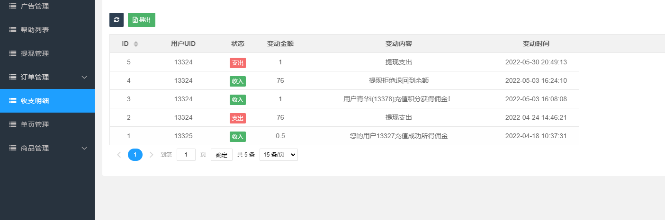Click list icon beside 订单管理
The width and height of the screenshot is (665, 220).
click(13, 77)
